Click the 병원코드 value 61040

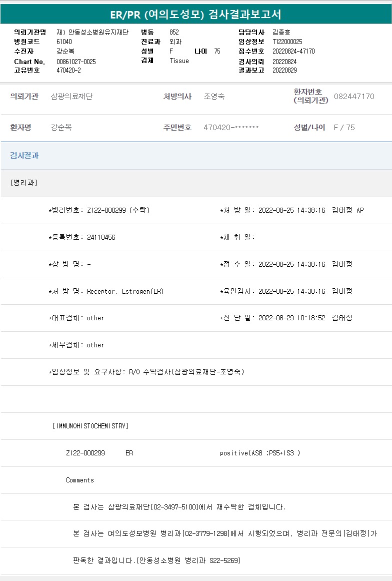tap(64, 42)
